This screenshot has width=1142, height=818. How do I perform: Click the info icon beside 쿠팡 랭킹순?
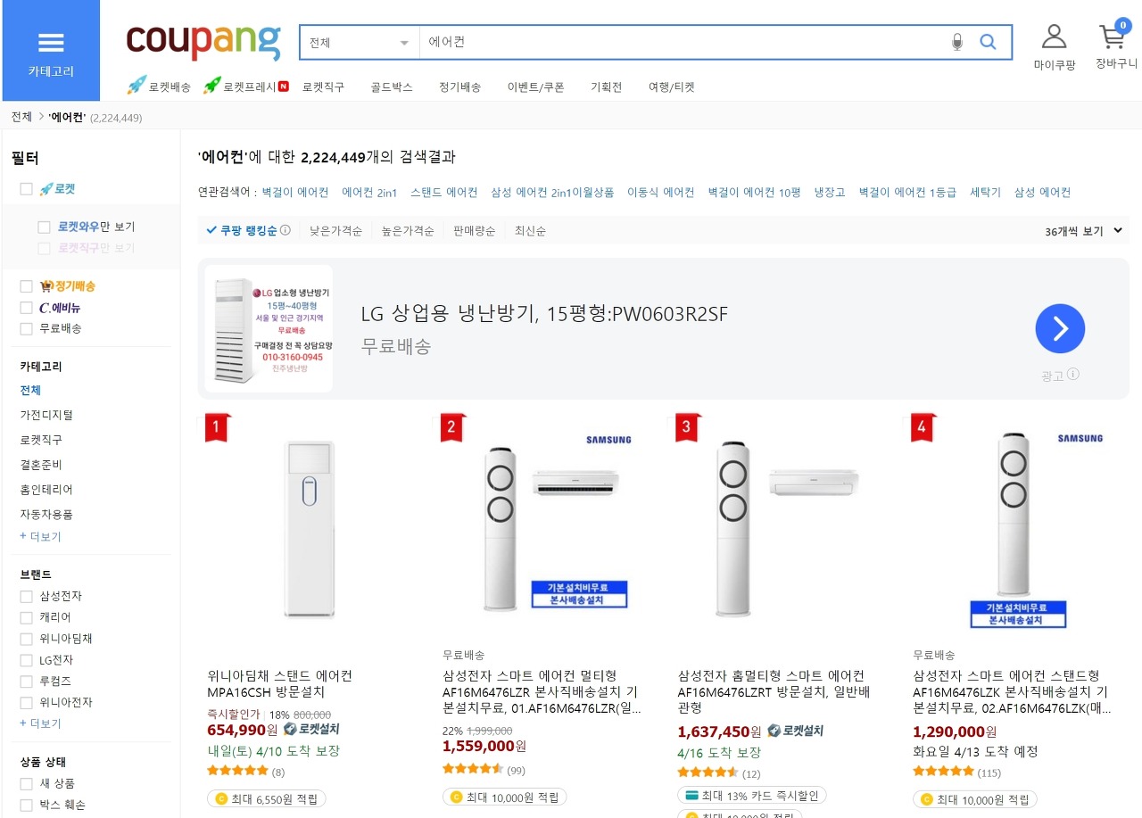pos(285,230)
